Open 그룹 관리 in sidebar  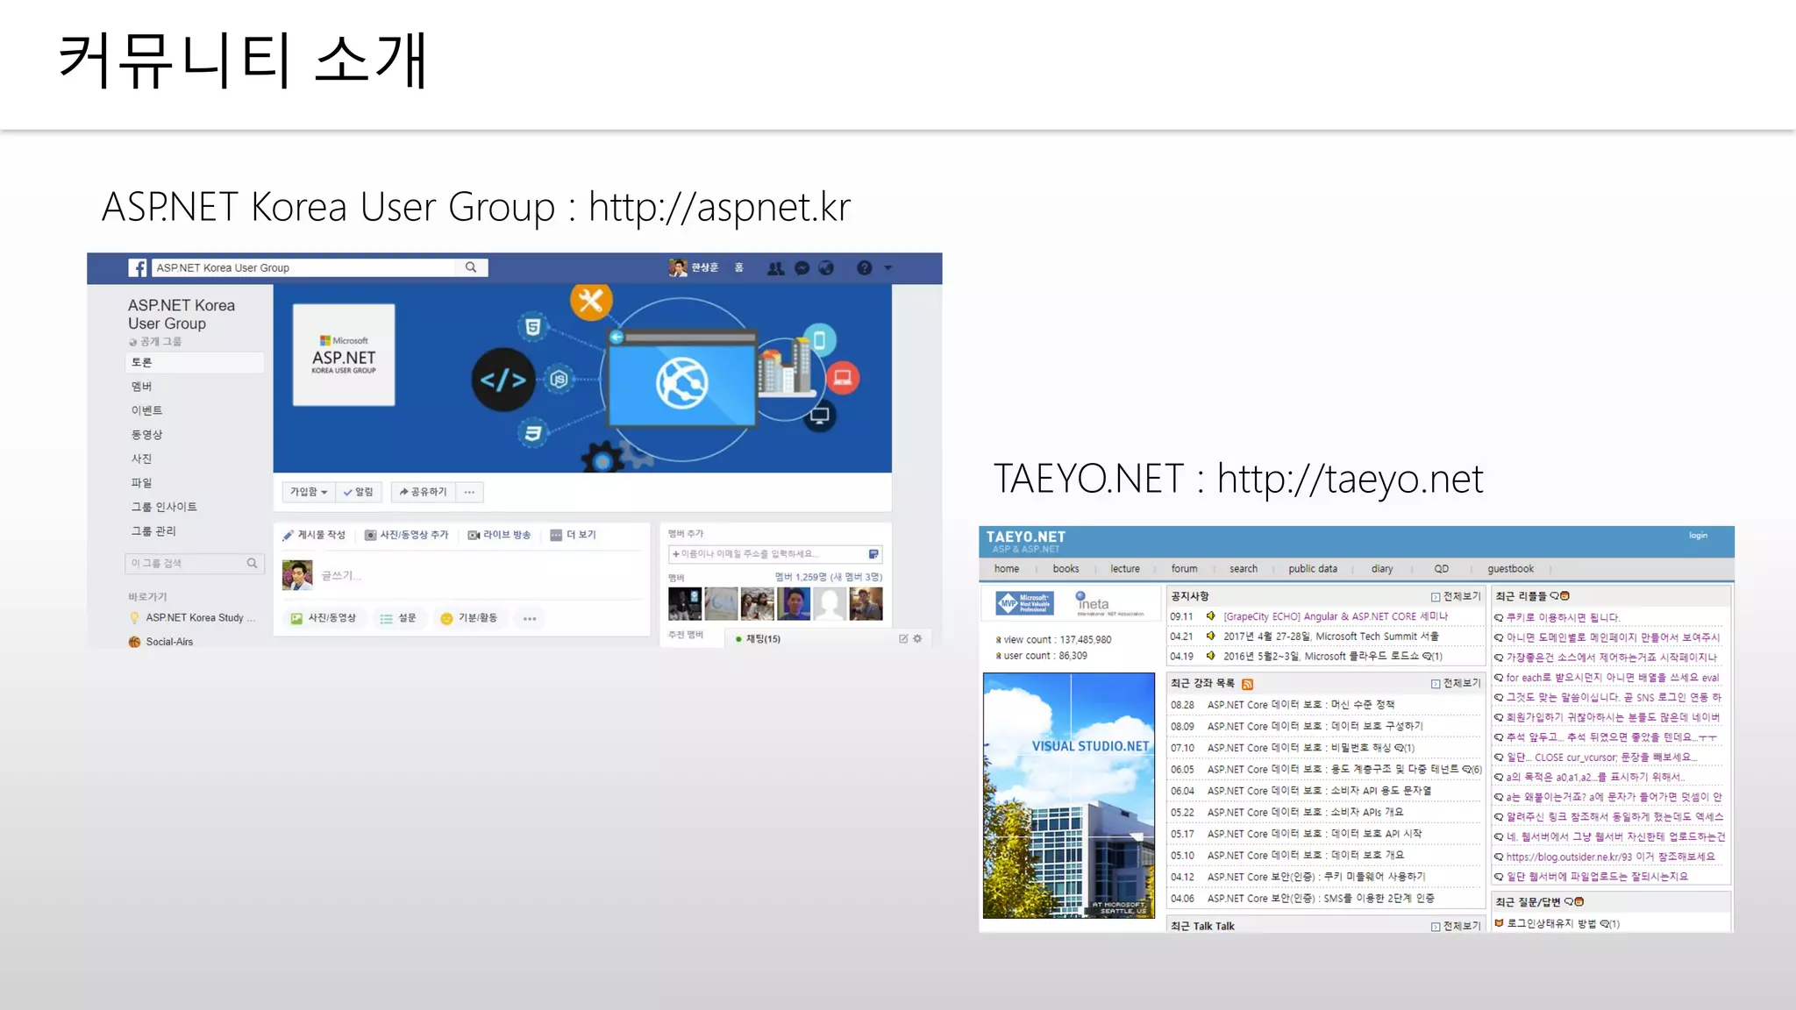[x=153, y=531]
